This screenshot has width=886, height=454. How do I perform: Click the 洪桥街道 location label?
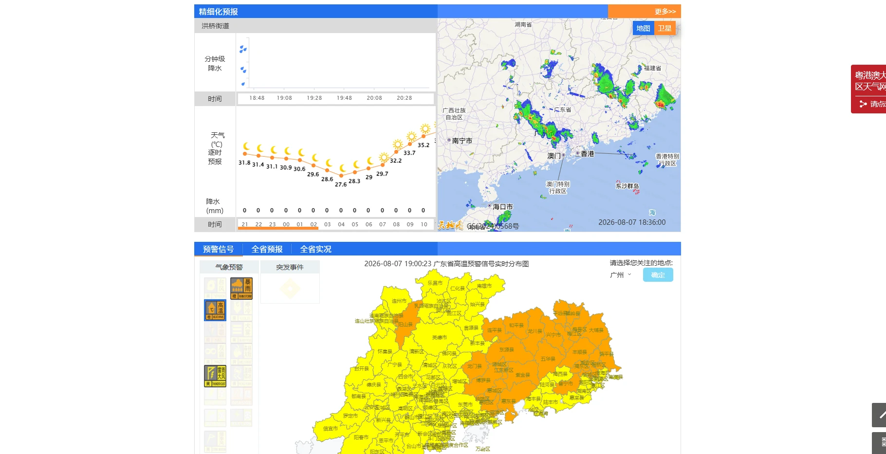tap(215, 26)
